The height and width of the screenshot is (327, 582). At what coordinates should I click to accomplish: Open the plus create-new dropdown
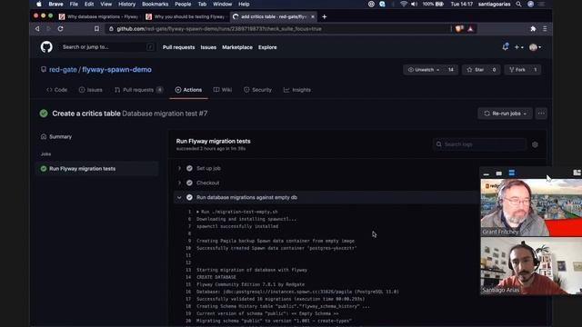coord(518,47)
